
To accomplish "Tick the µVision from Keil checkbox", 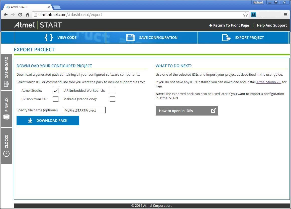I will tap(56, 99).
